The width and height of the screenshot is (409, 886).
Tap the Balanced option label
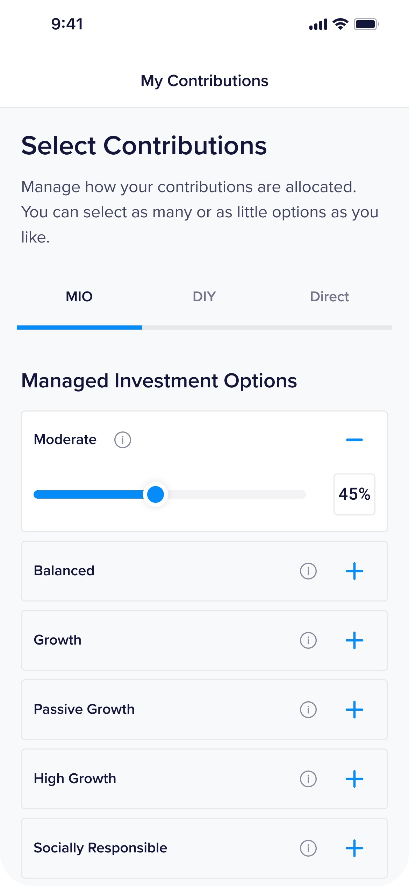click(x=64, y=571)
